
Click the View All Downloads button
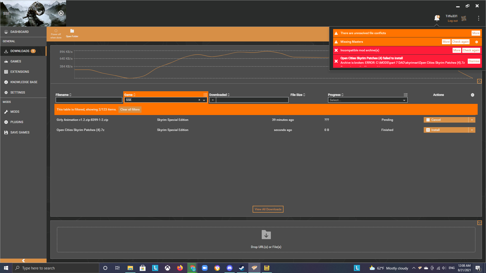click(x=268, y=209)
